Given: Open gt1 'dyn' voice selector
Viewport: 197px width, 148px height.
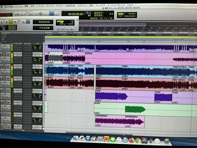Looking at the screenshot, I should tap(2, 72).
